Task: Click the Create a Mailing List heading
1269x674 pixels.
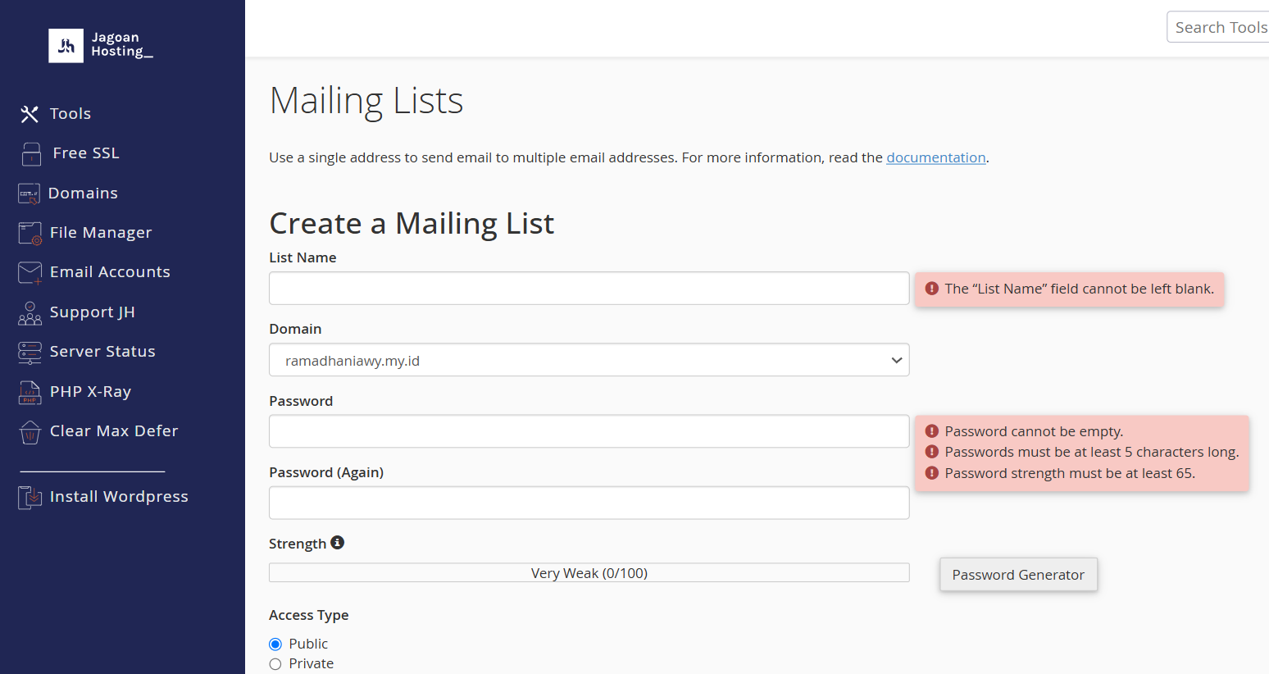Action: [x=412, y=224]
